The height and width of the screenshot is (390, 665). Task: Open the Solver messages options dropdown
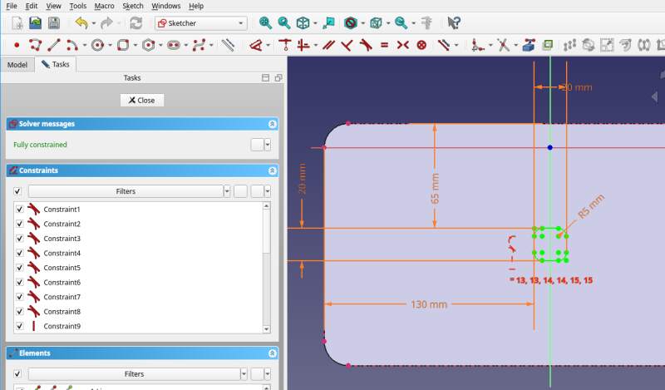(x=268, y=145)
